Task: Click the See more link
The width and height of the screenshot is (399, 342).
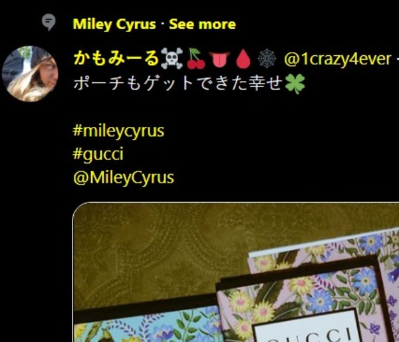Action: coord(203,25)
